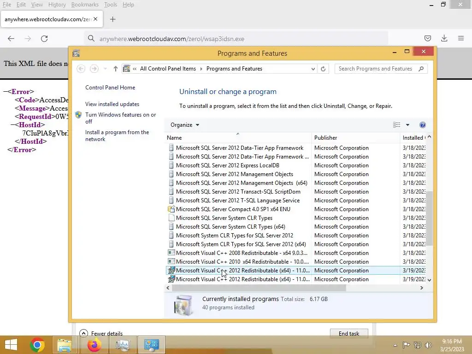
Task: Open the Firefox File menu
Action: tap(6, 5)
